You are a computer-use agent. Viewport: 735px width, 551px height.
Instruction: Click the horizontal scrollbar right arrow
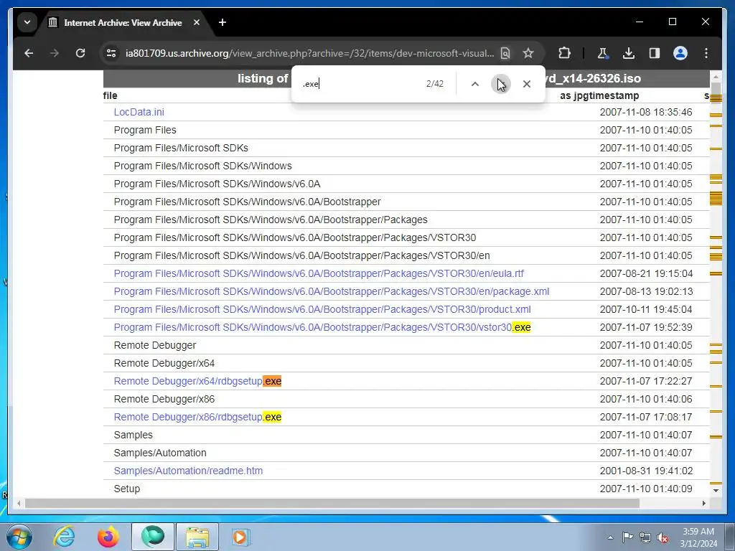click(703, 503)
